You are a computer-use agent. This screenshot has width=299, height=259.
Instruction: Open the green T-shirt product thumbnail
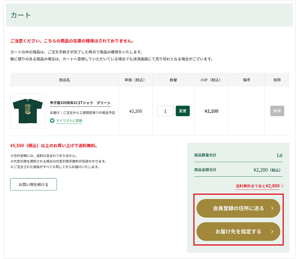pos(28,111)
